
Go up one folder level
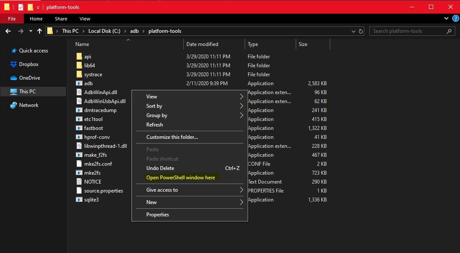pos(40,31)
